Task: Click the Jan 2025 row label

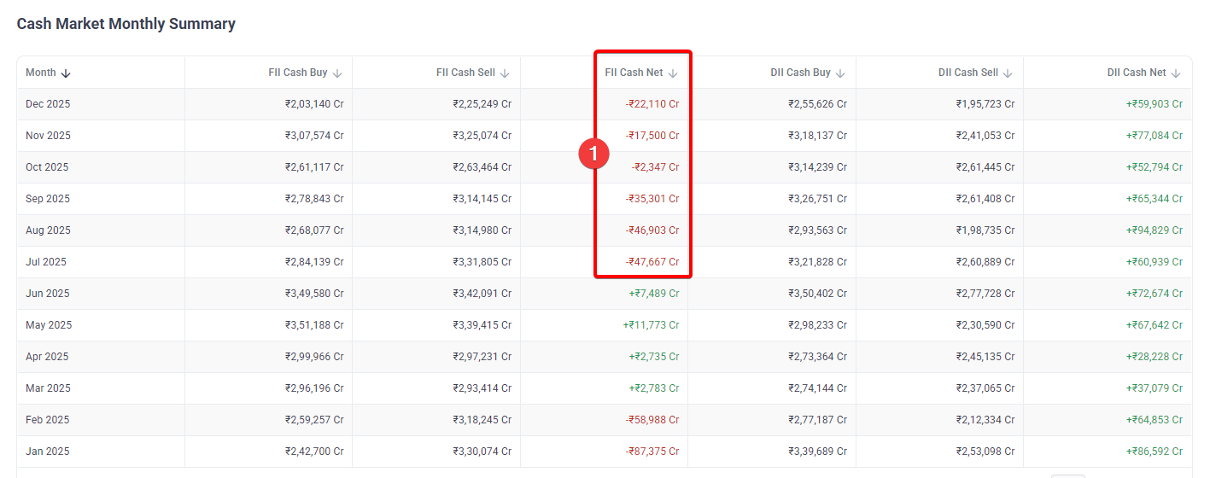Action: click(48, 452)
